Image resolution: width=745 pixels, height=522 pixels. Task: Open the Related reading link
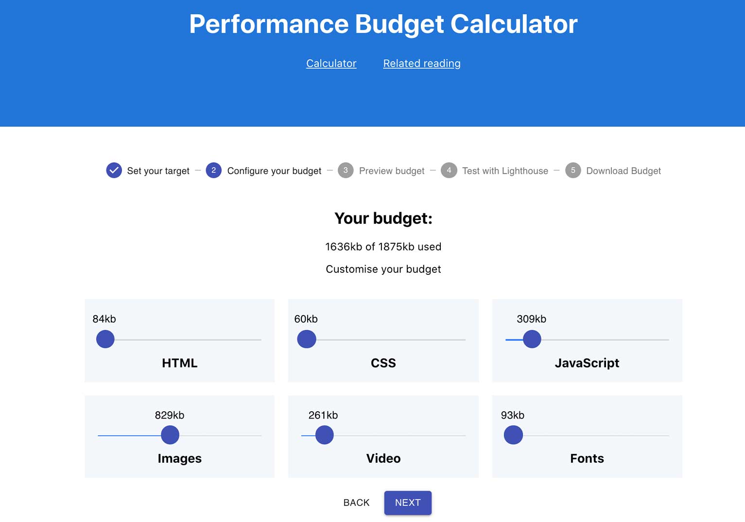421,64
